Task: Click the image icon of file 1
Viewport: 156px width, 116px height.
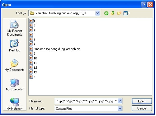Action: (31, 21)
